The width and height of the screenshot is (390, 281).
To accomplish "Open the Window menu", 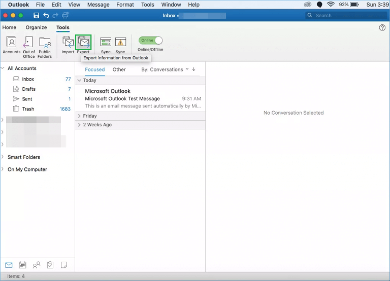I will coord(171,5).
